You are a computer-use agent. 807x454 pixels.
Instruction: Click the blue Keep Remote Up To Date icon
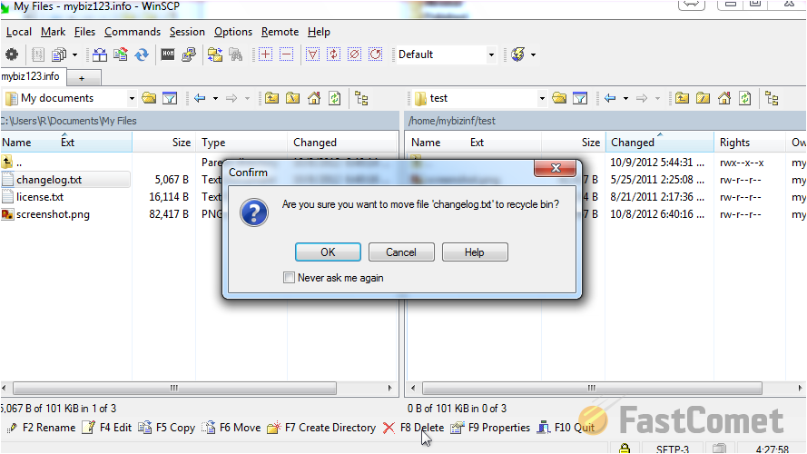(142, 54)
